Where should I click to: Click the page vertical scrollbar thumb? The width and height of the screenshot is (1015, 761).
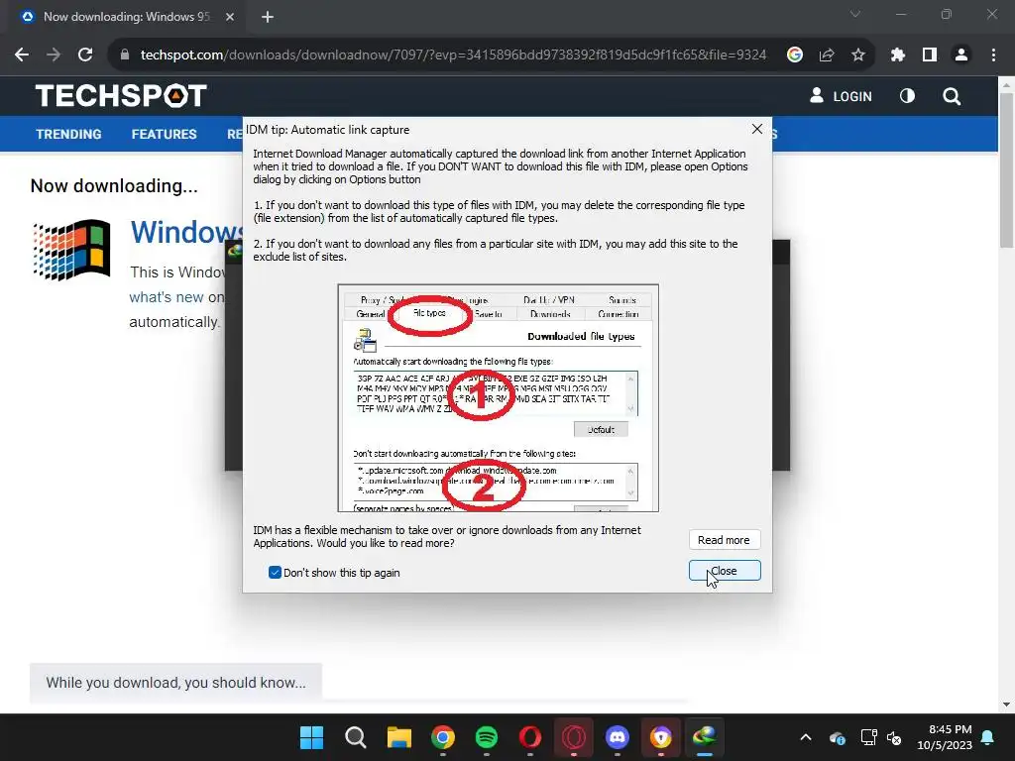tap(1007, 169)
